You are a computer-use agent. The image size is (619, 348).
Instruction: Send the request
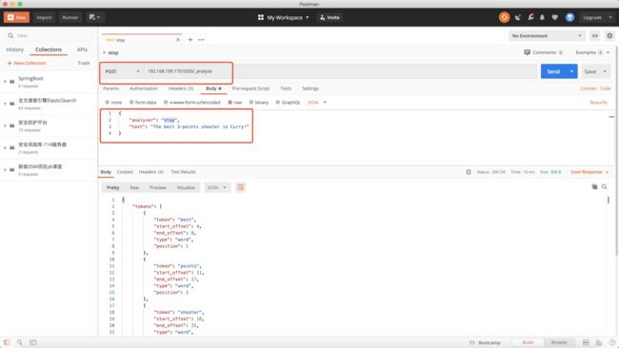coord(553,71)
